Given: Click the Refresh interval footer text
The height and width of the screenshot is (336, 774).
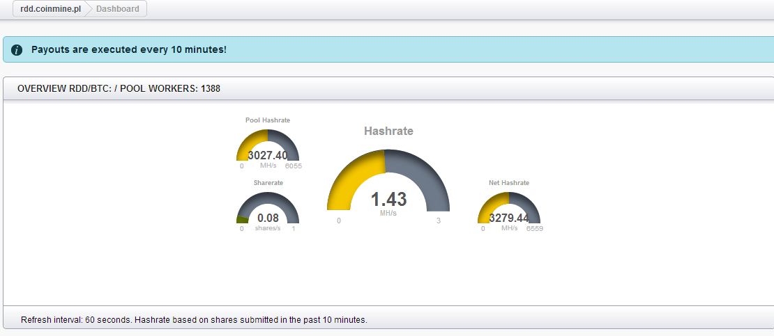Looking at the screenshot, I should tap(194, 320).
